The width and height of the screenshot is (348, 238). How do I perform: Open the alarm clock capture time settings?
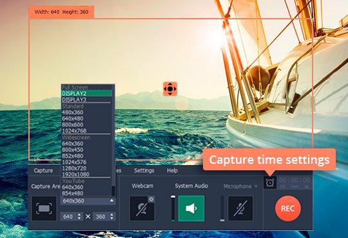point(270,183)
